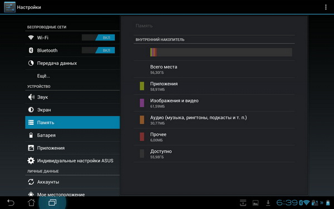Viewport: 334px width, 209px height.
Task: Open the three-dot overflow menu
Action: 326,7
